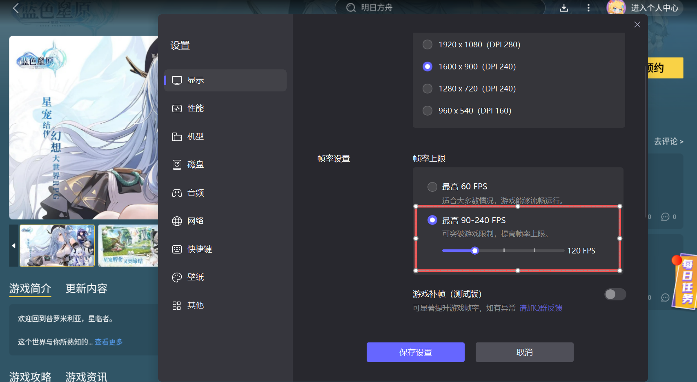This screenshot has height=382, width=697.
Task: Open the 网络 network settings section
Action: point(225,221)
